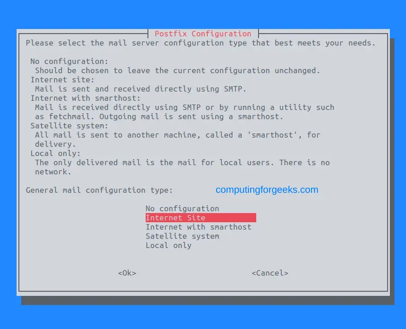Click the "All mail is sent to another machine" line
Viewport: 406px width, 329px height.
point(177,135)
